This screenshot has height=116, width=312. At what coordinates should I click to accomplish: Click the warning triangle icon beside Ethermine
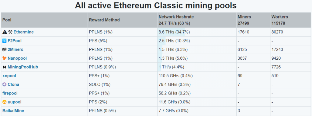(5, 32)
